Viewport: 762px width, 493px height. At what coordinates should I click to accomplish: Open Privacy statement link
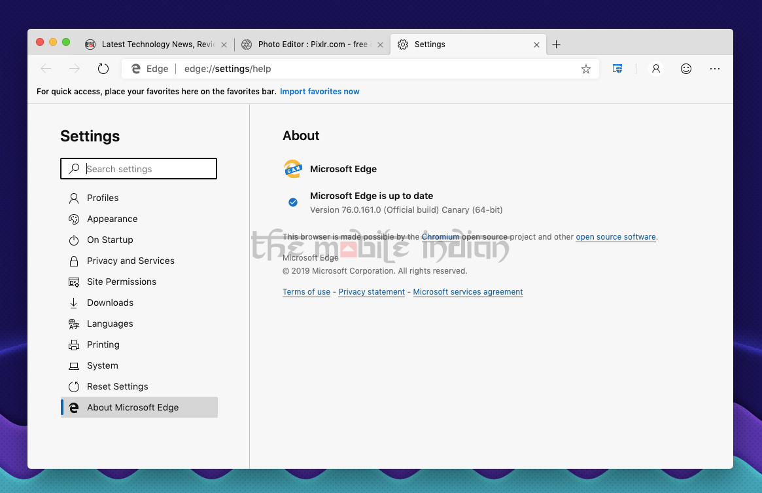[x=372, y=292]
